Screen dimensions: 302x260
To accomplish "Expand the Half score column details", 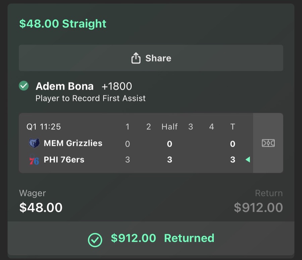I will tap(169, 127).
